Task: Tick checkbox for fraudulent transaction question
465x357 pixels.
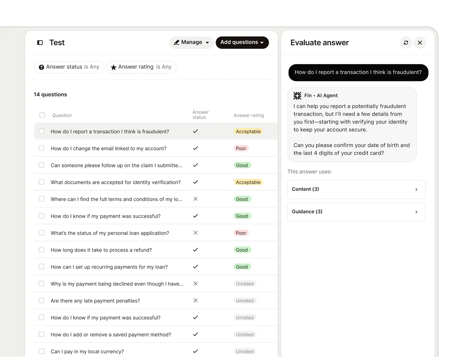Action: pos(41,131)
